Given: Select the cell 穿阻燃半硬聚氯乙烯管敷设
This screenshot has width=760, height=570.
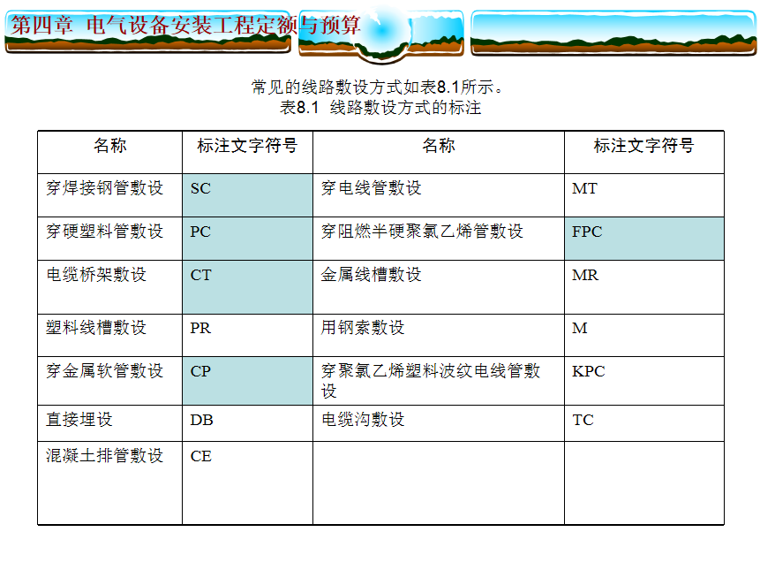Looking at the screenshot, I should tap(439, 239).
